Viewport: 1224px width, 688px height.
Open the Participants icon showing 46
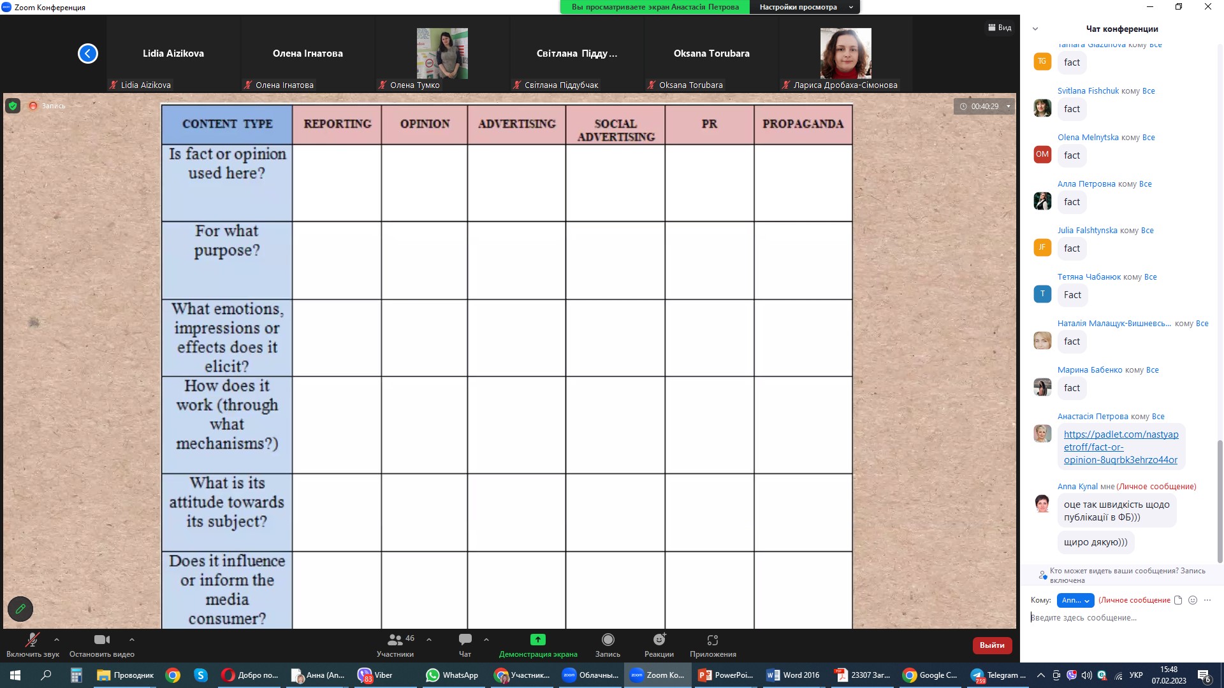[x=395, y=640]
